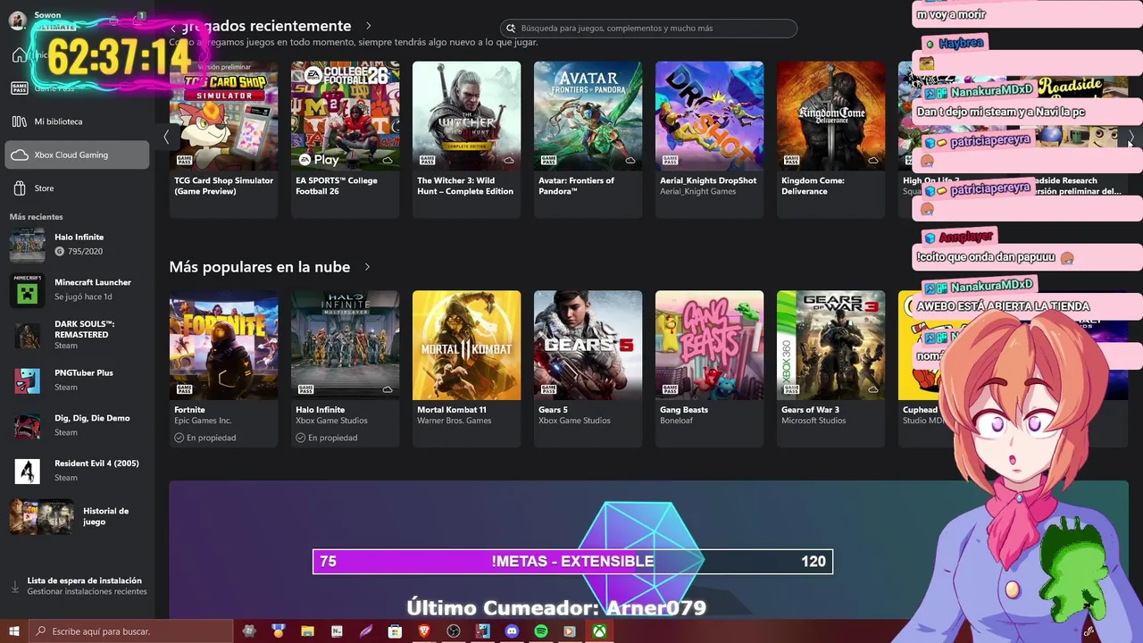Click the Xbox app taskbar icon
The width and height of the screenshot is (1143, 643).
[599, 631]
